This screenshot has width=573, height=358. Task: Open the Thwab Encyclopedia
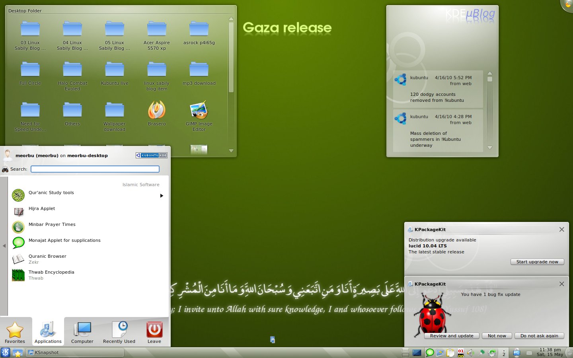[x=51, y=272]
